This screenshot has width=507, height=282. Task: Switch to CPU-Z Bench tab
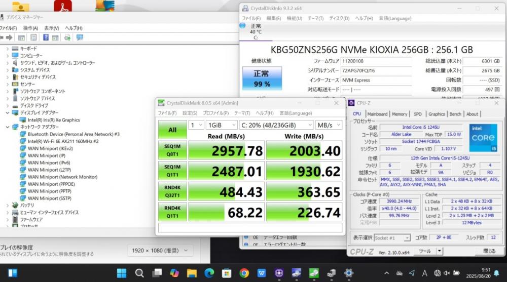pyautogui.click(x=455, y=114)
